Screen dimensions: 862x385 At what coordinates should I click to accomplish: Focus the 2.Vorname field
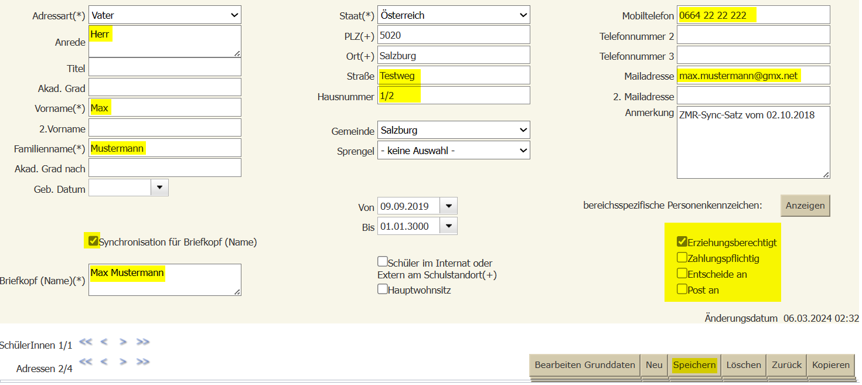pos(165,128)
